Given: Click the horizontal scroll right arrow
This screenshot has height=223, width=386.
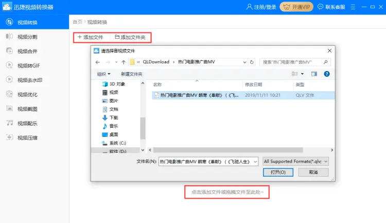Looking at the screenshot, I should click(x=332, y=150).
